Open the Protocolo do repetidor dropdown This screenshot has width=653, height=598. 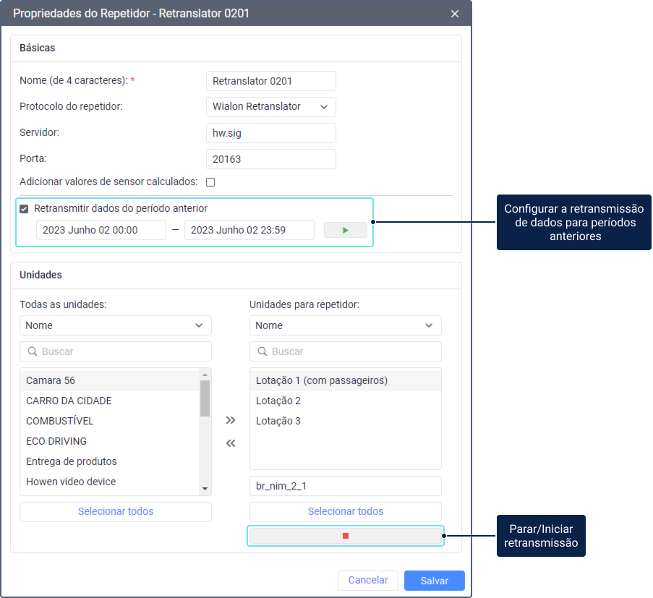[270, 107]
